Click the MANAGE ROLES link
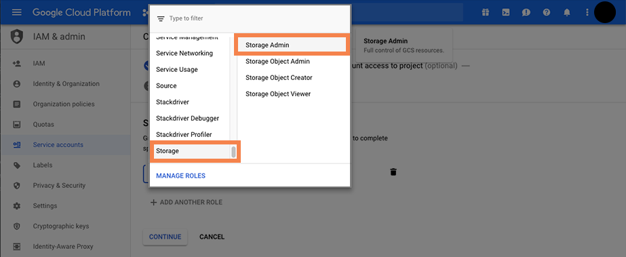This screenshot has height=257, width=626. [x=181, y=176]
